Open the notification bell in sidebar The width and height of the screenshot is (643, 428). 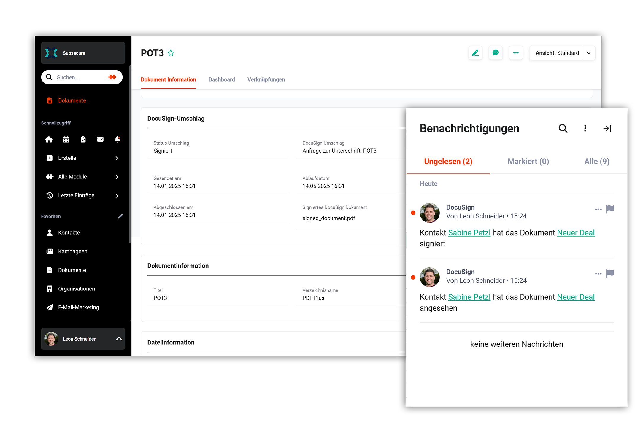(x=118, y=139)
